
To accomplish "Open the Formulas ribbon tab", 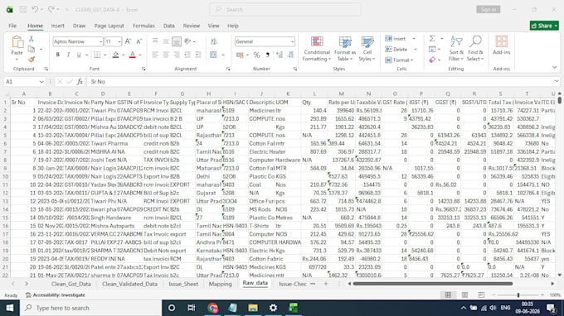I will (143, 26).
